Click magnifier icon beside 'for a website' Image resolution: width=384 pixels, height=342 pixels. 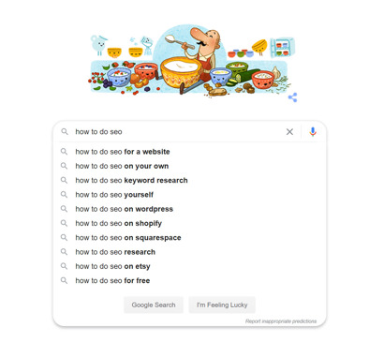click(64, 152)
